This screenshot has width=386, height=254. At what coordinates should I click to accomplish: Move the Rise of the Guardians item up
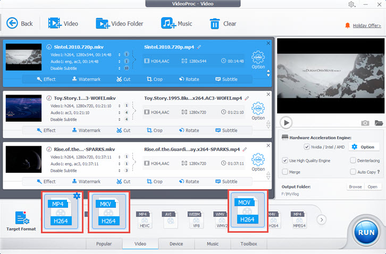point(268,173)
